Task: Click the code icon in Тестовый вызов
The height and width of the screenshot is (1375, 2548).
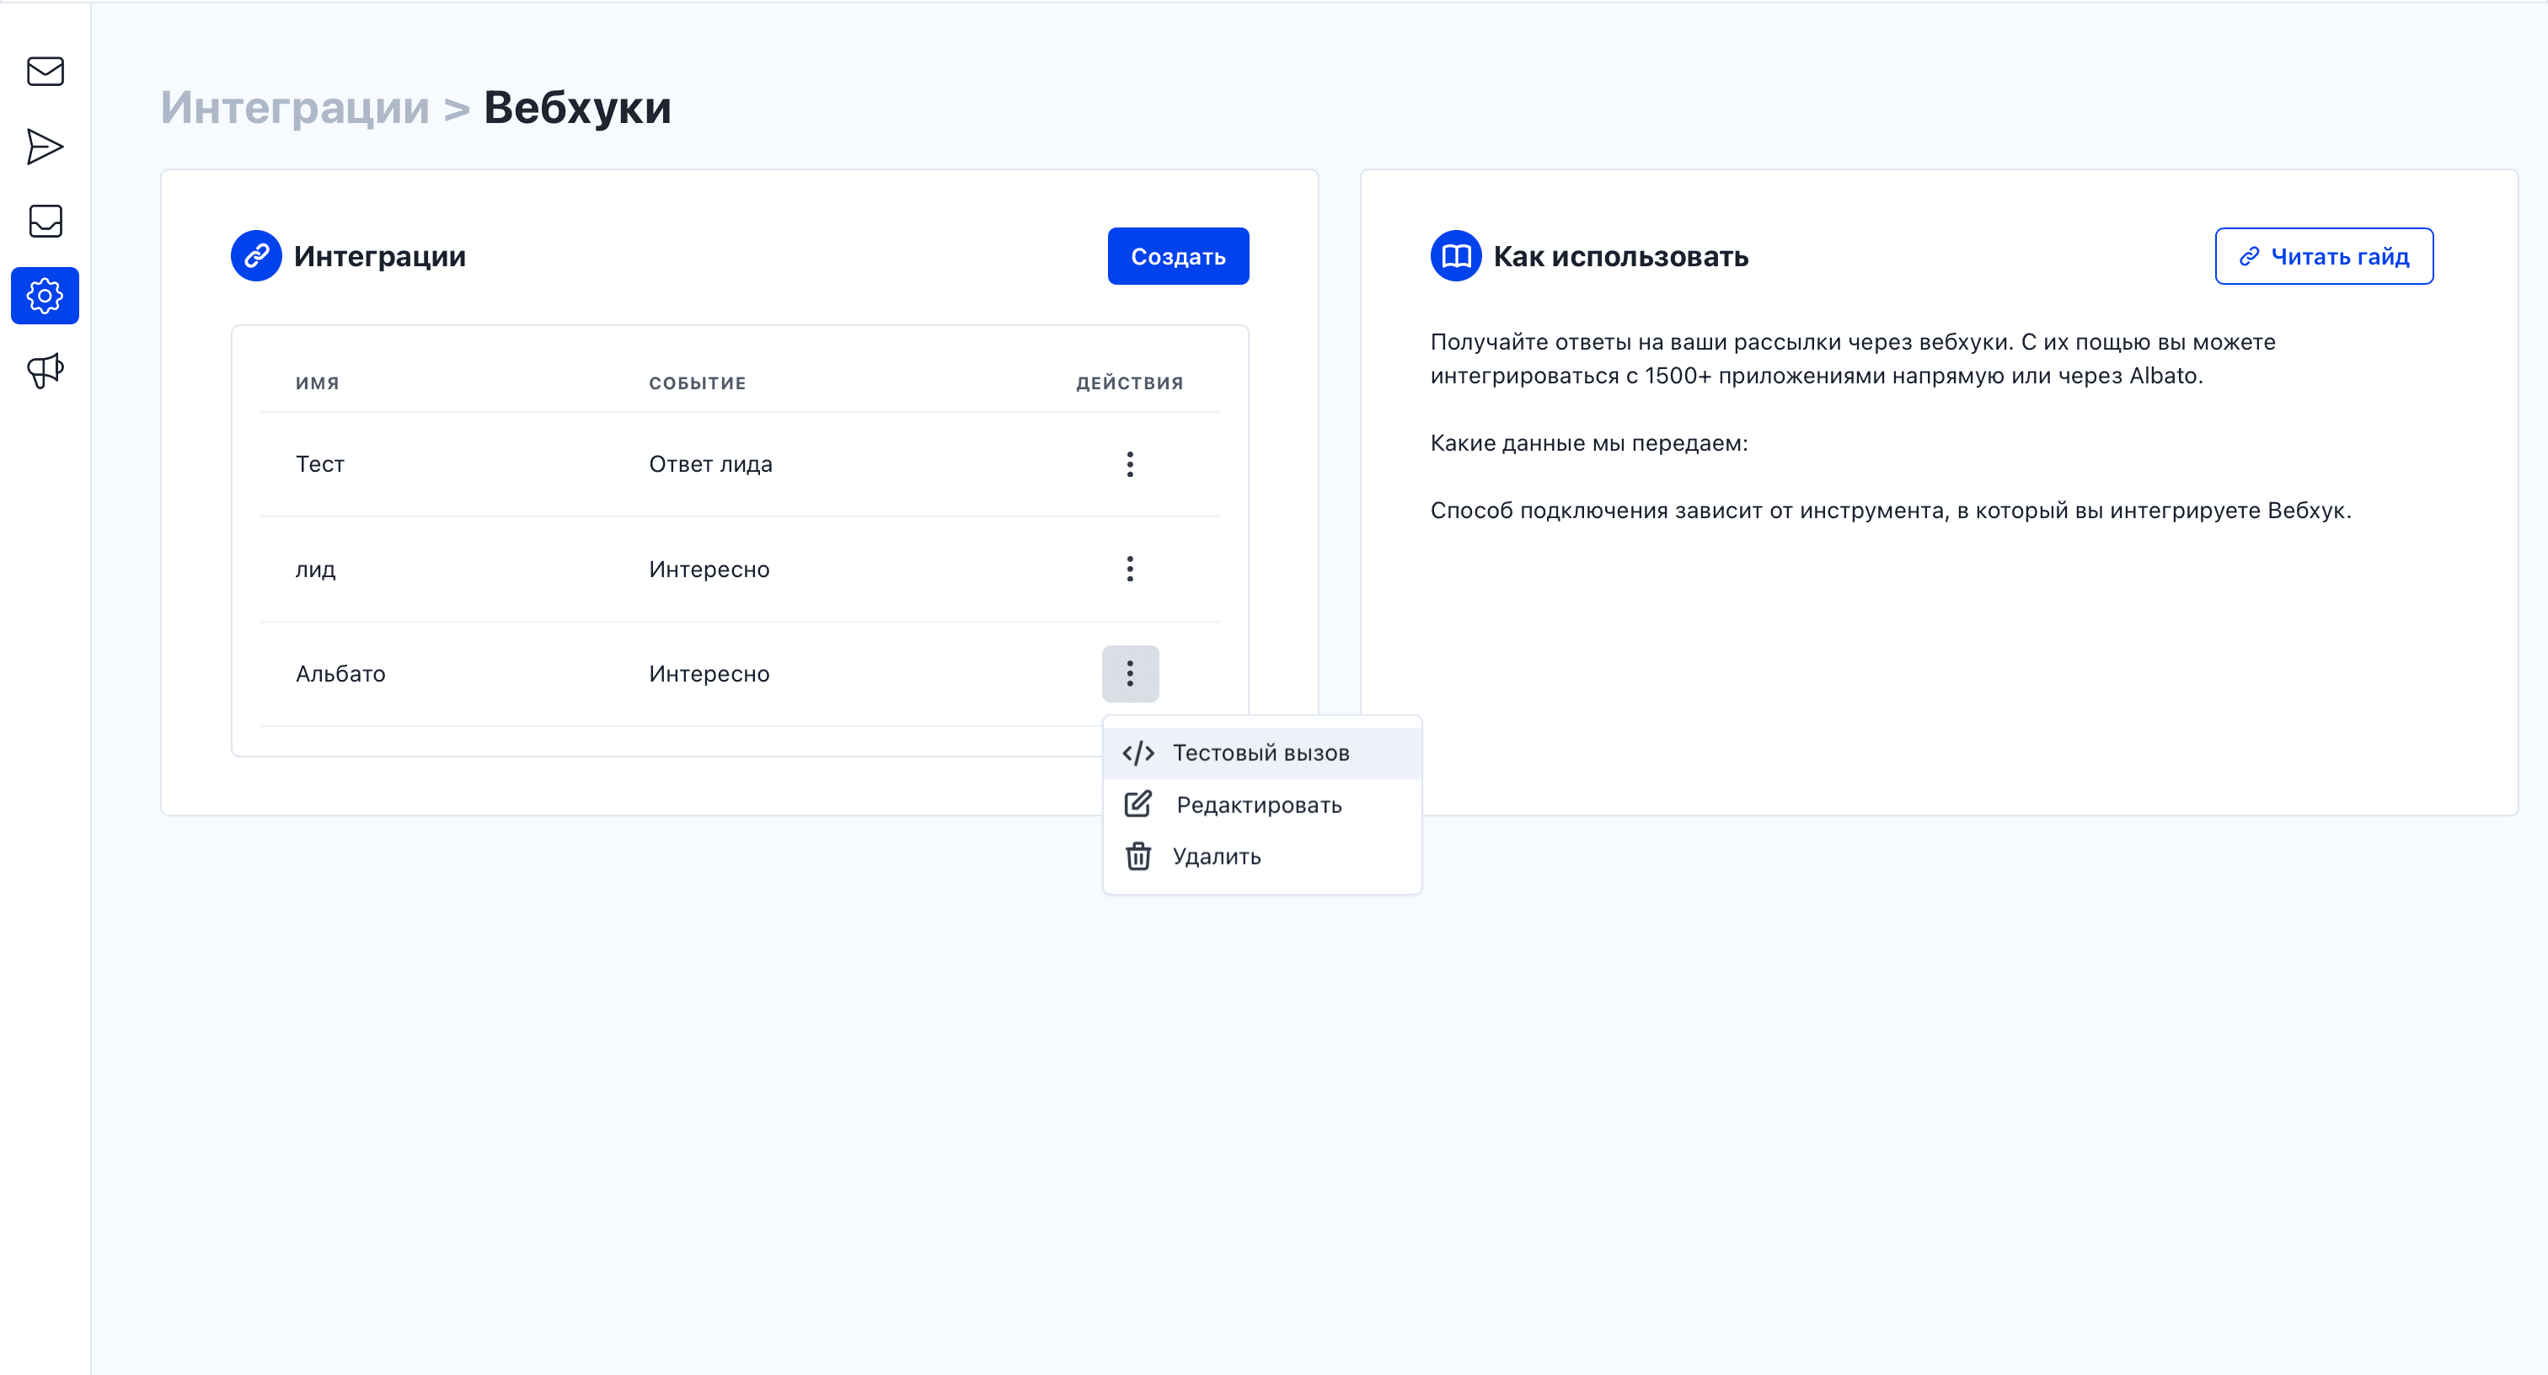Action: point(1137,752)
